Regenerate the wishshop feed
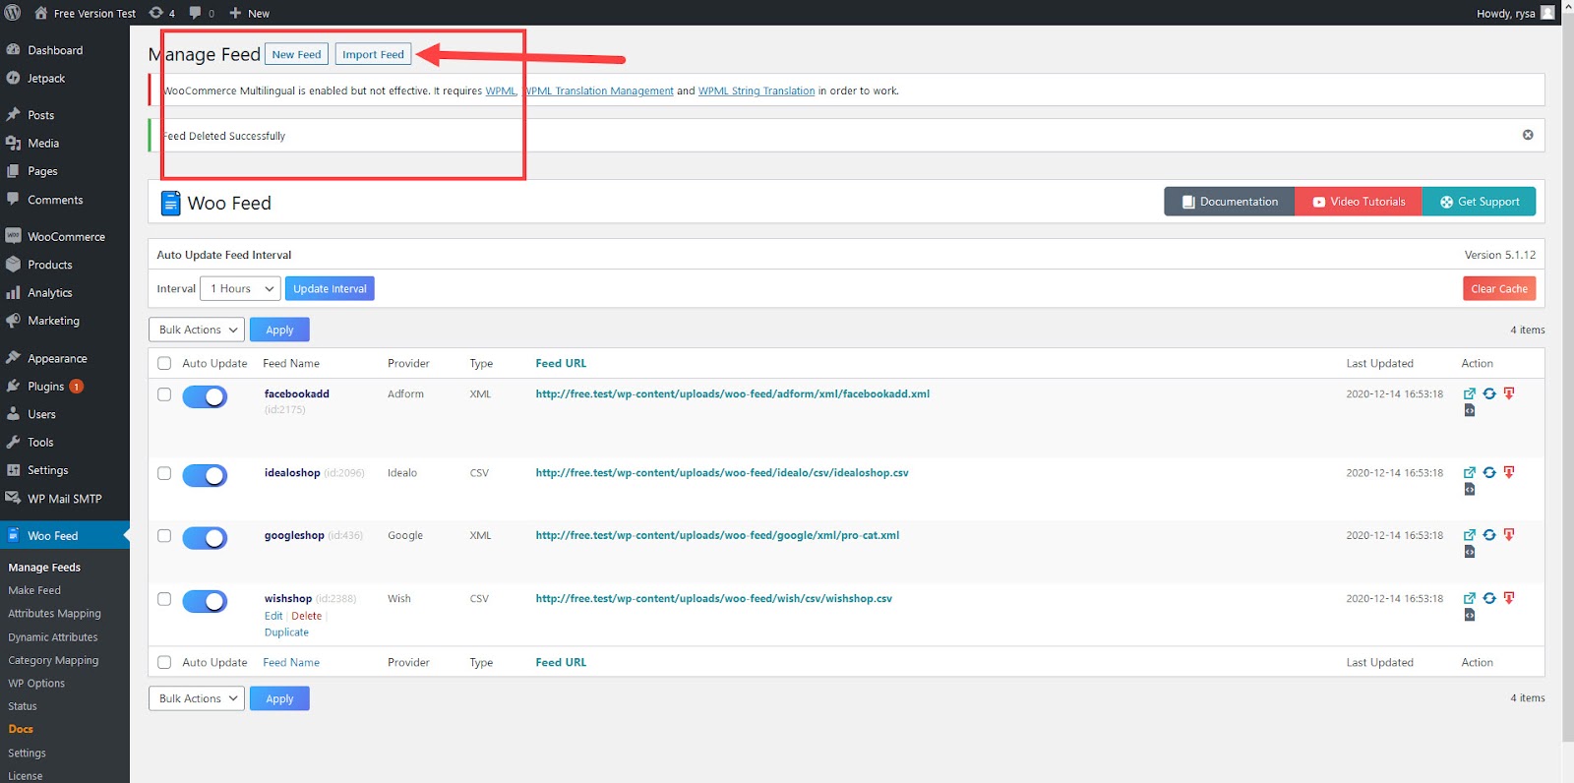The width and height of the screenshot is (1574, 783). click(x=1489, y=598)
